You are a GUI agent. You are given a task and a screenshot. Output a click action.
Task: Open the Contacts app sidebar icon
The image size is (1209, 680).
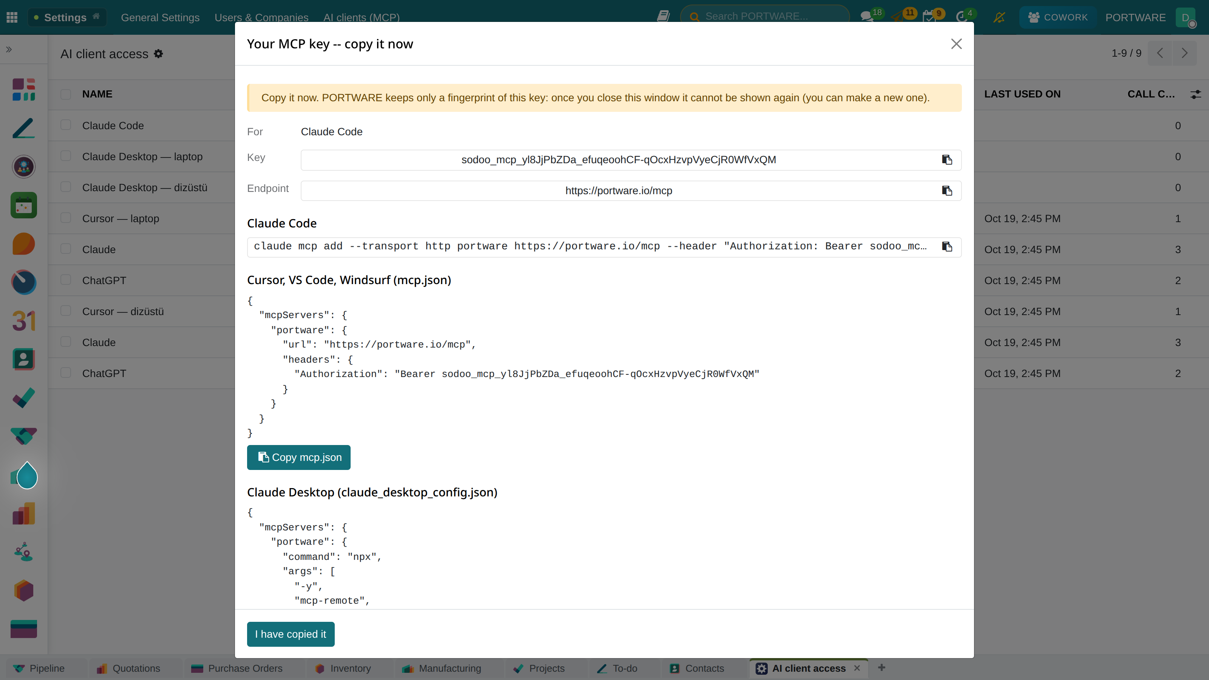[x=23, y=359]
